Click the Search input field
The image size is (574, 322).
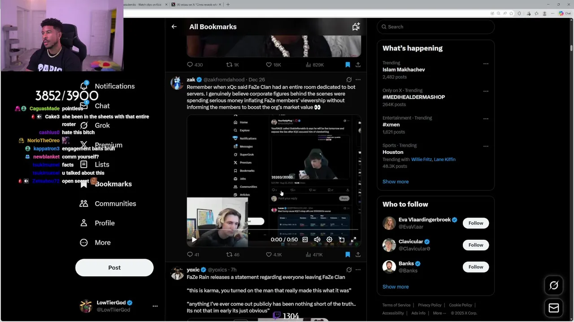(435, 27)
